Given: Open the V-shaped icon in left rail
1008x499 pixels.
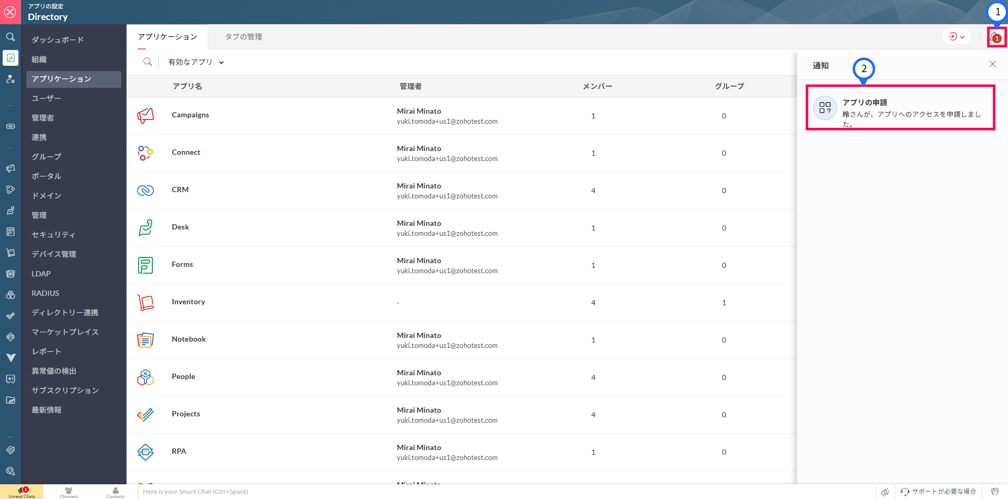Looking at the screenshot, I should (x=11, y=358).
